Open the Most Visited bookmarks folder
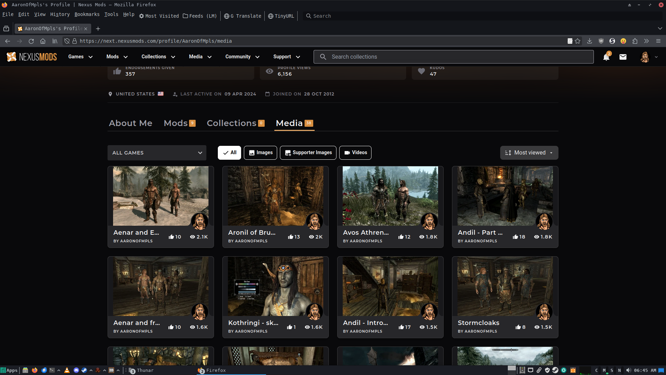 click(x=159, y=16)
